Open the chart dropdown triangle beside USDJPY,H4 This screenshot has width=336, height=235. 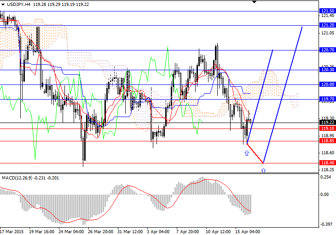pyautogui.click(x=3, y=5)
